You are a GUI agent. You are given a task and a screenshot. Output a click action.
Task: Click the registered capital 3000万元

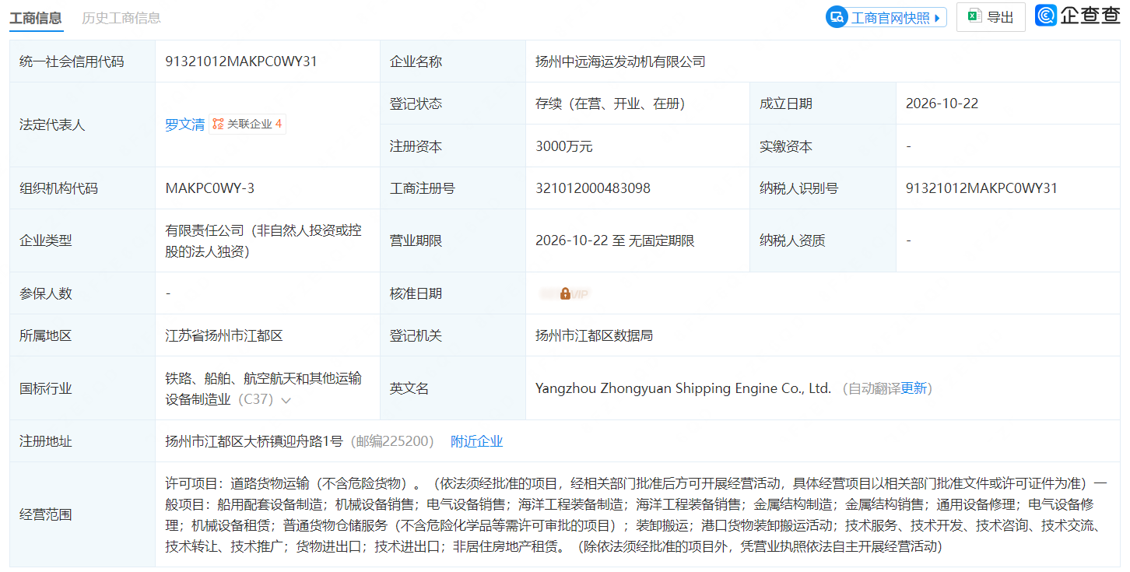(x=564, y=146)
